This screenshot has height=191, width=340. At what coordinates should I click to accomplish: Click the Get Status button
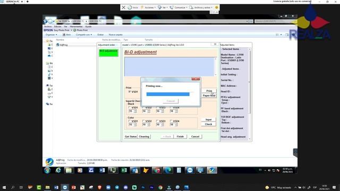131,136
